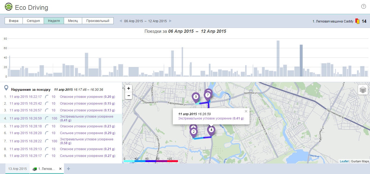This screenshot has width=370, height=174.
Task: Select the Сегодня period tab
Action: (33, 21)
